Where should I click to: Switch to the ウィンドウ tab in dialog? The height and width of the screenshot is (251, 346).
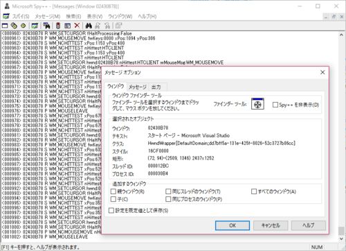[116, 87]
